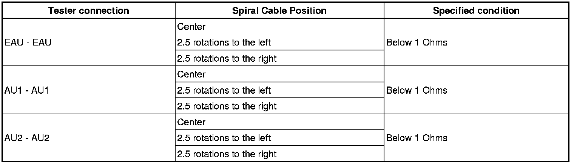This screenshot has height=164, width=574.
Task: Click the word Position in the header
Action: (310, 11)
